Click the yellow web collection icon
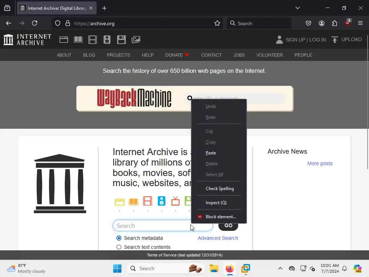 tap(120, 202)
